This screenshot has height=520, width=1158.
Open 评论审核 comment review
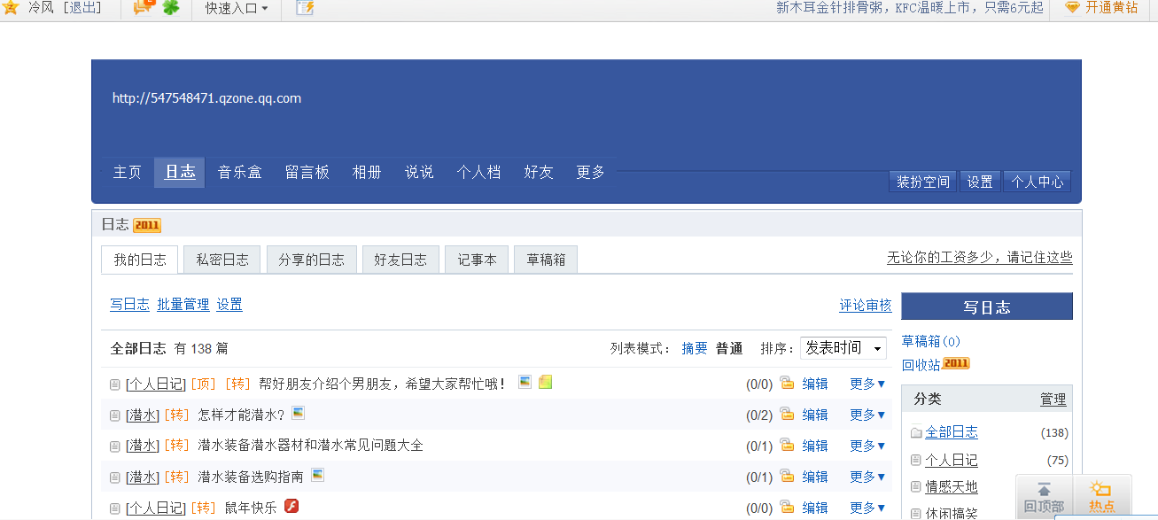point(865,305)
